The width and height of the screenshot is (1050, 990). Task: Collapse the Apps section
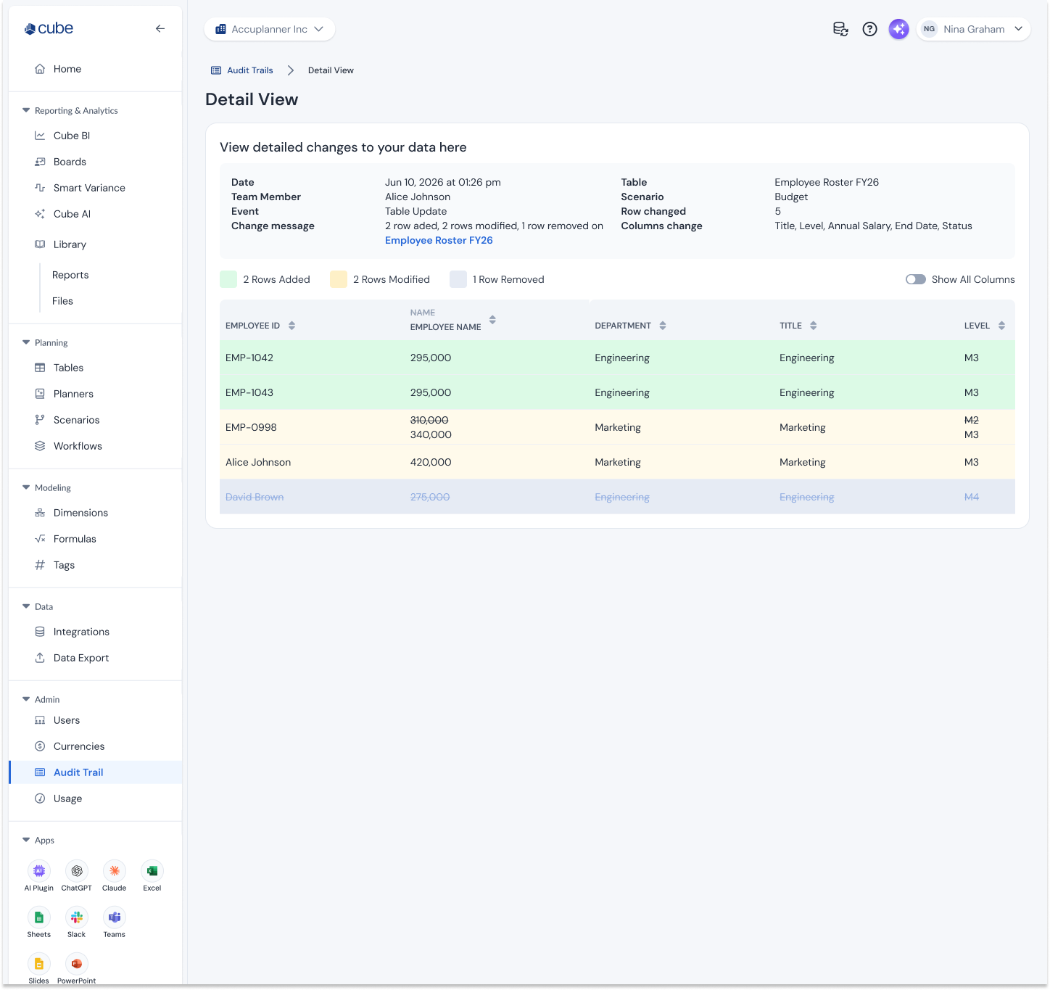click(x=26, y=840)
